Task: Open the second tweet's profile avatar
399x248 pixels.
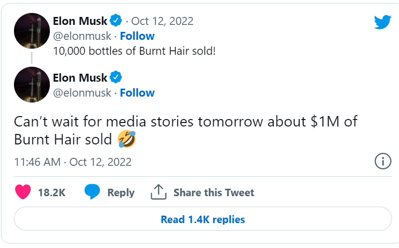Action: pos(31,85)
